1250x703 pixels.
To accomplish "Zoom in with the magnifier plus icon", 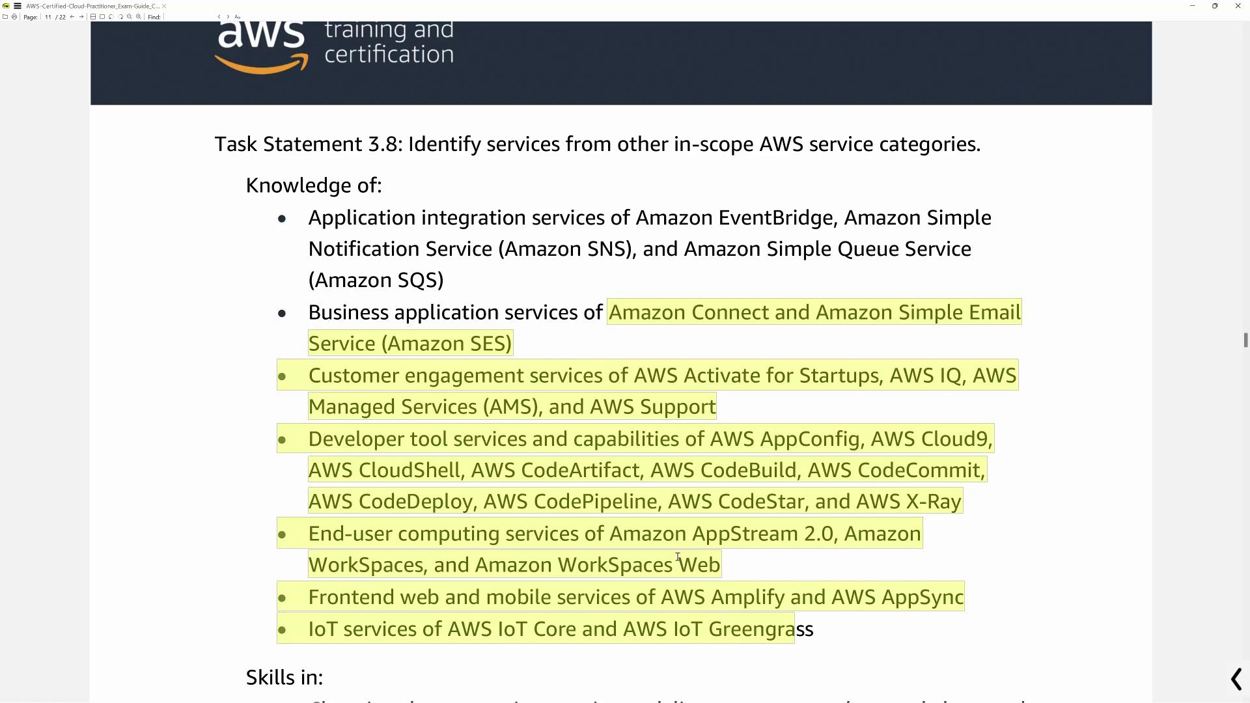I will [x=139, y=17].
